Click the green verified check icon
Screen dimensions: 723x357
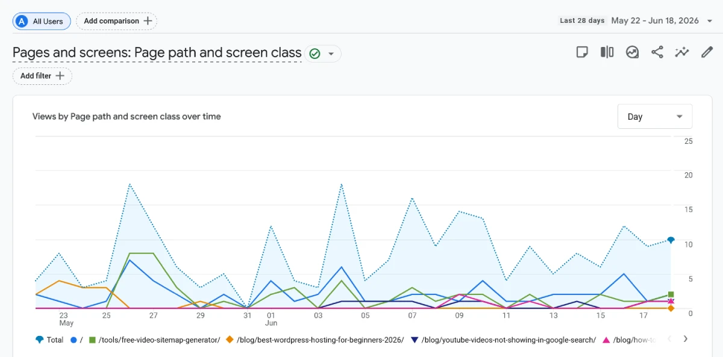[x=315, y=54]
